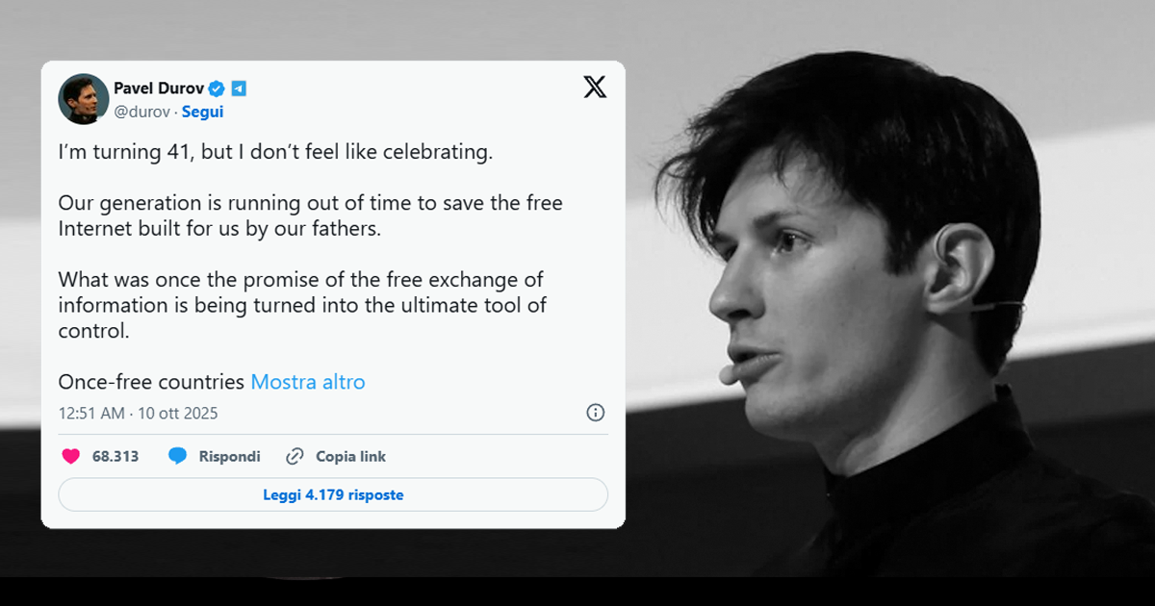The width and height of the screenshot is (1155, 606).
Task: Like the tweet with the heart icon
Action: (x=71, y=457)
